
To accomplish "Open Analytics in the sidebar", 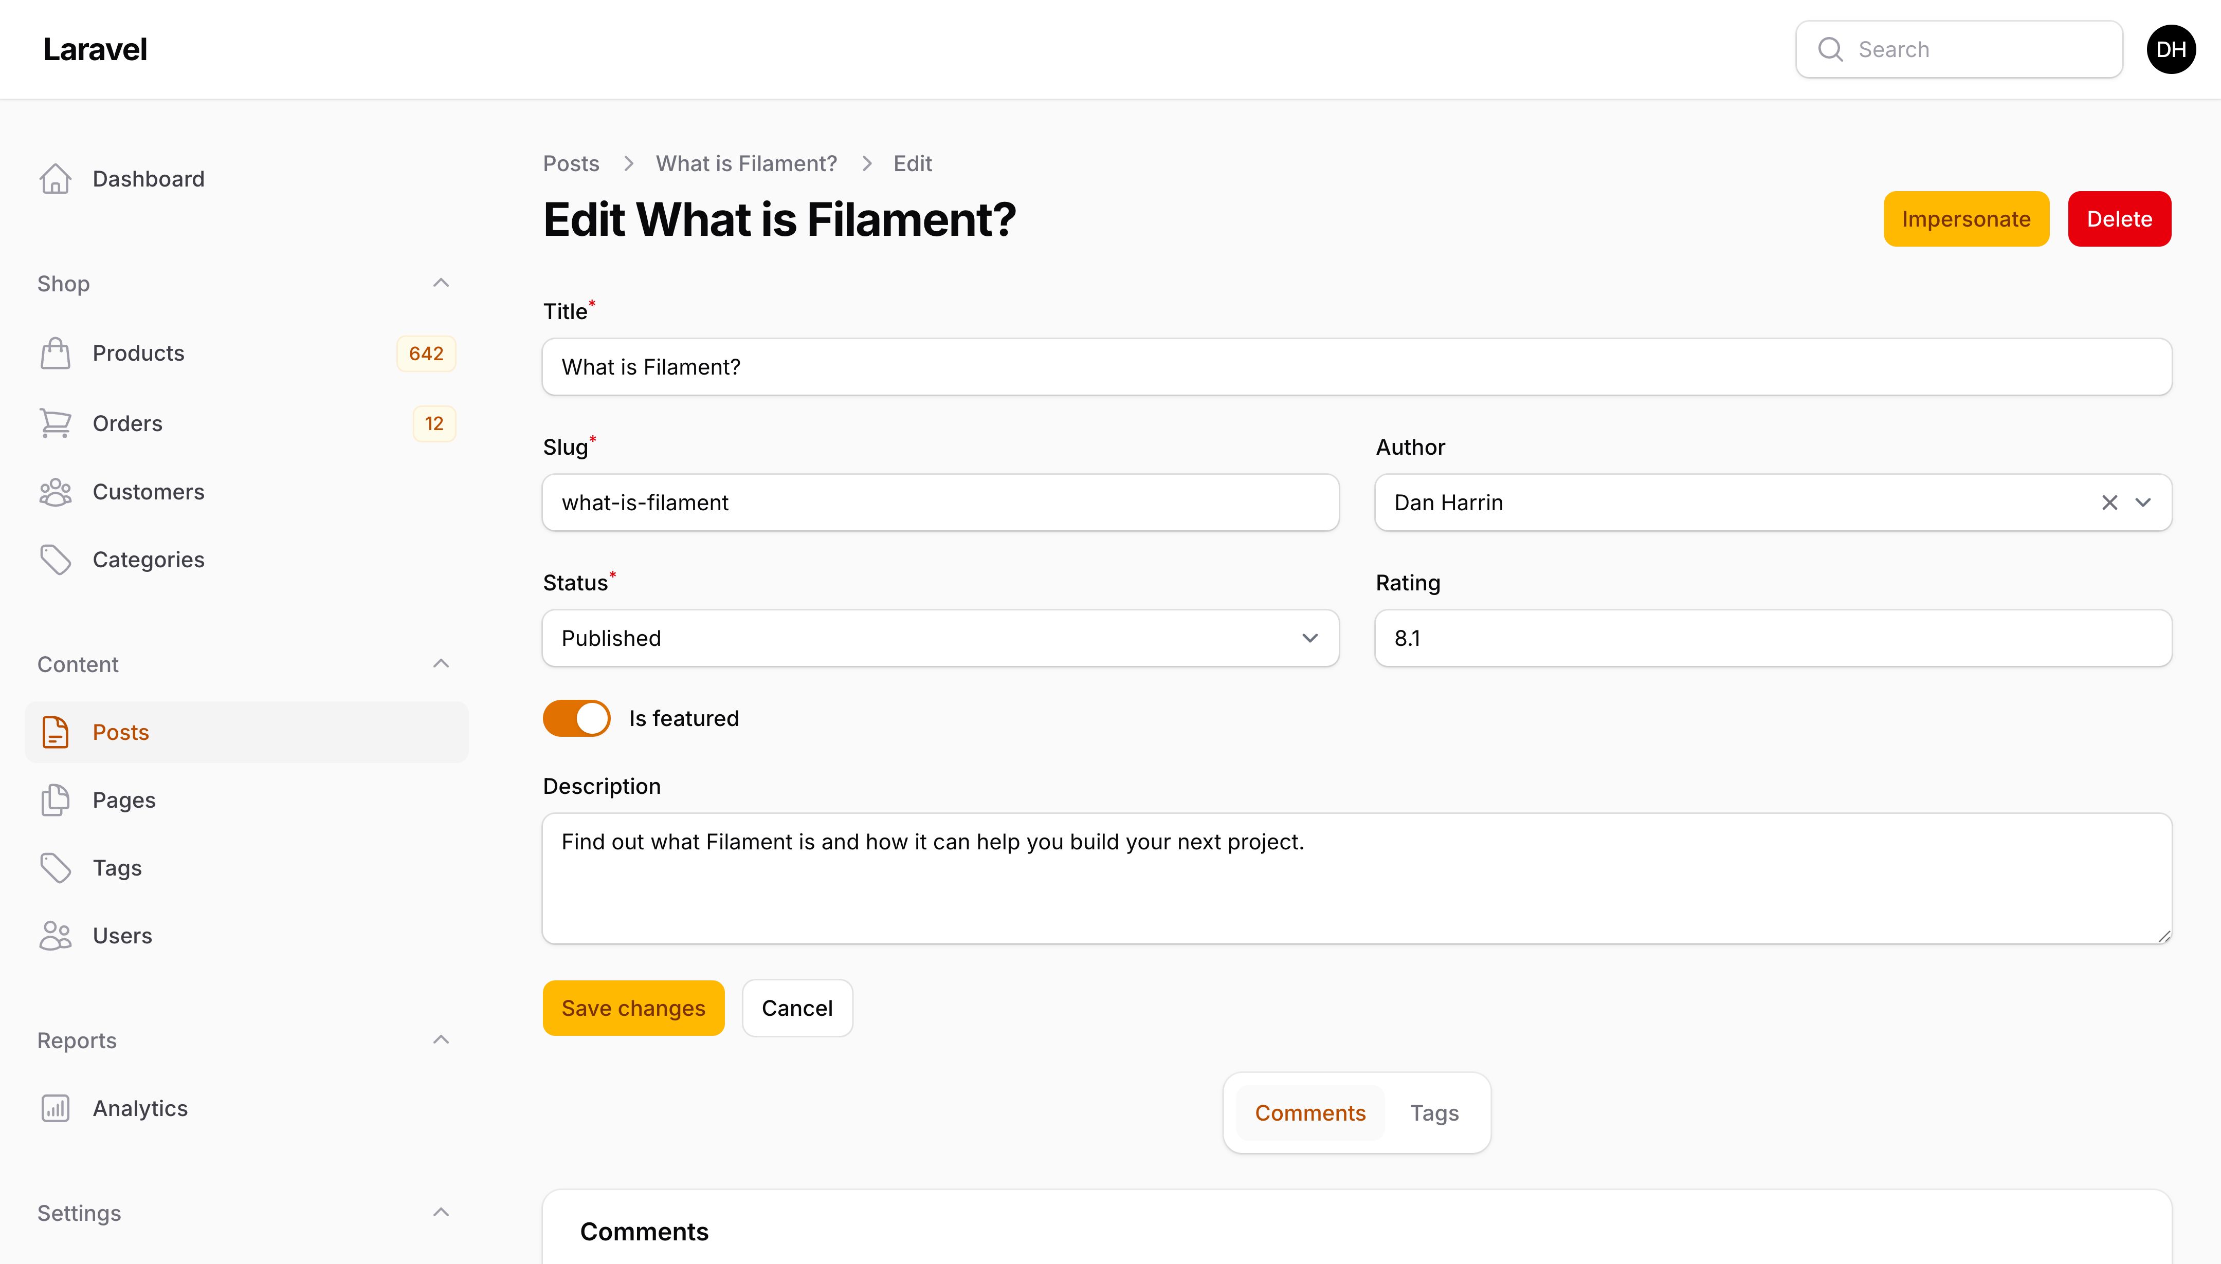I will 247,1109.
